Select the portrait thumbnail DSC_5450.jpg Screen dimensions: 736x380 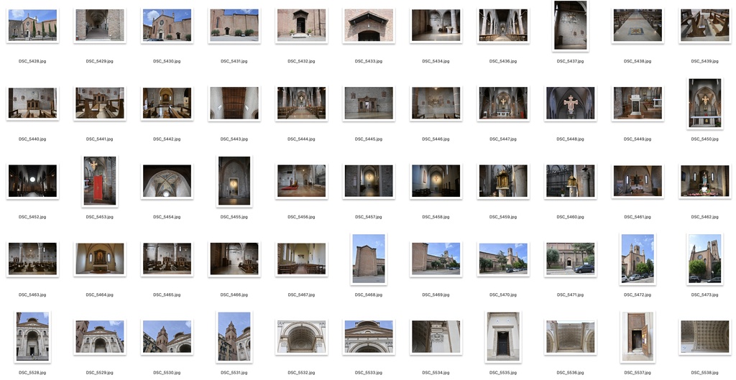point(704,103)
